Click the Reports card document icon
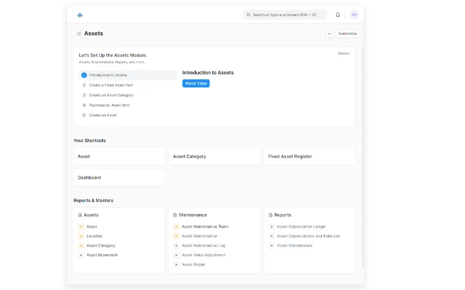465x290 pixels. click(x=270, y=215)
